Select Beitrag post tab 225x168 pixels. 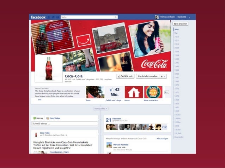[x=38, y=118]
